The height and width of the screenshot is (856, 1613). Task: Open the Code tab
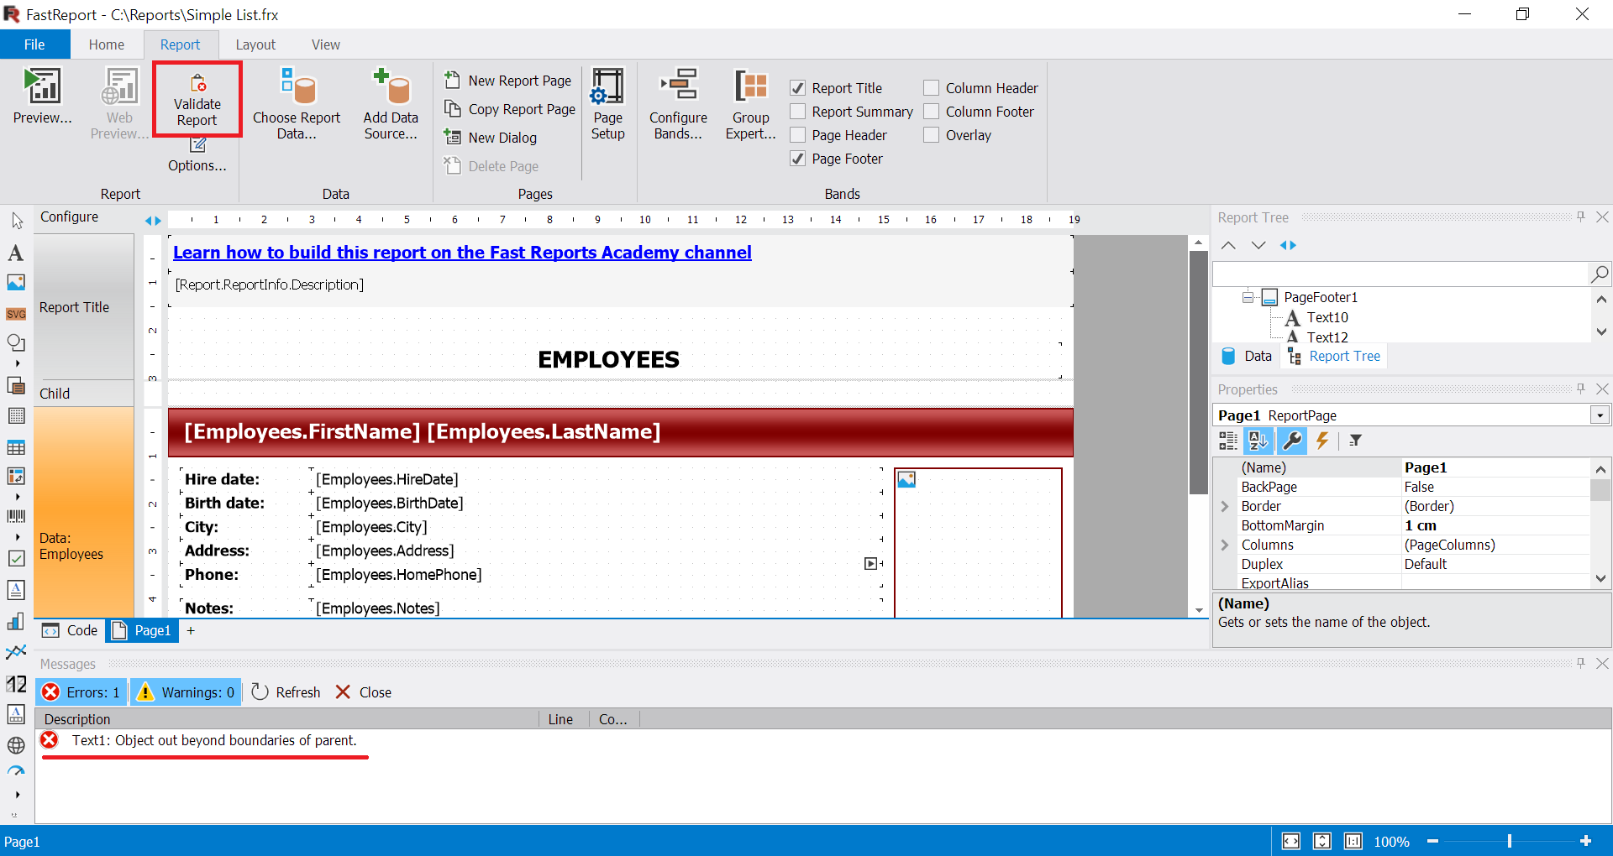[x=72, y=630]
